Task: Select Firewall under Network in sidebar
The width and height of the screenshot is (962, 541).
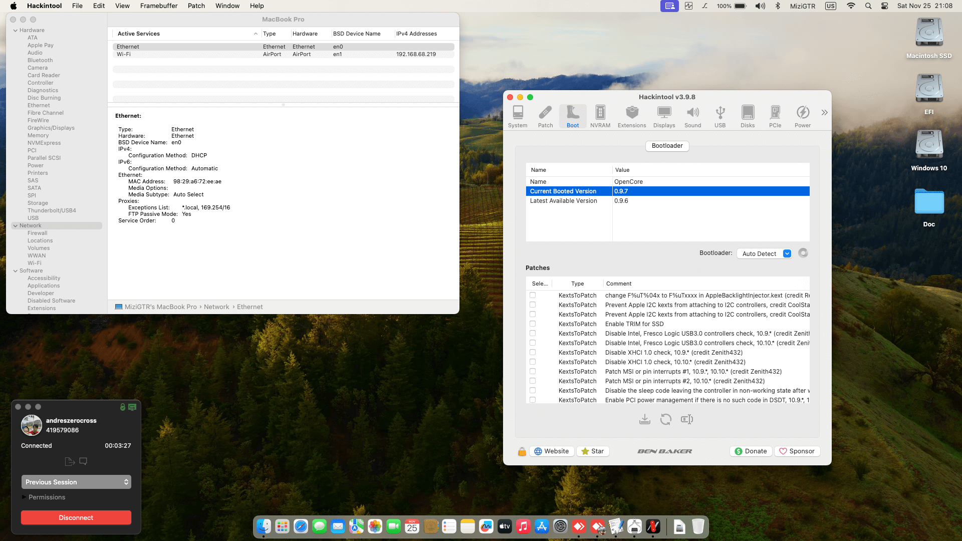Action: [x=38, y=233]
